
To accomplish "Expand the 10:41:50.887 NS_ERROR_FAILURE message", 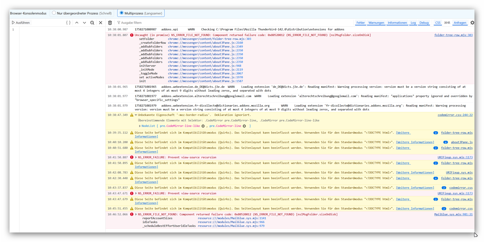I will click(136, 157).
